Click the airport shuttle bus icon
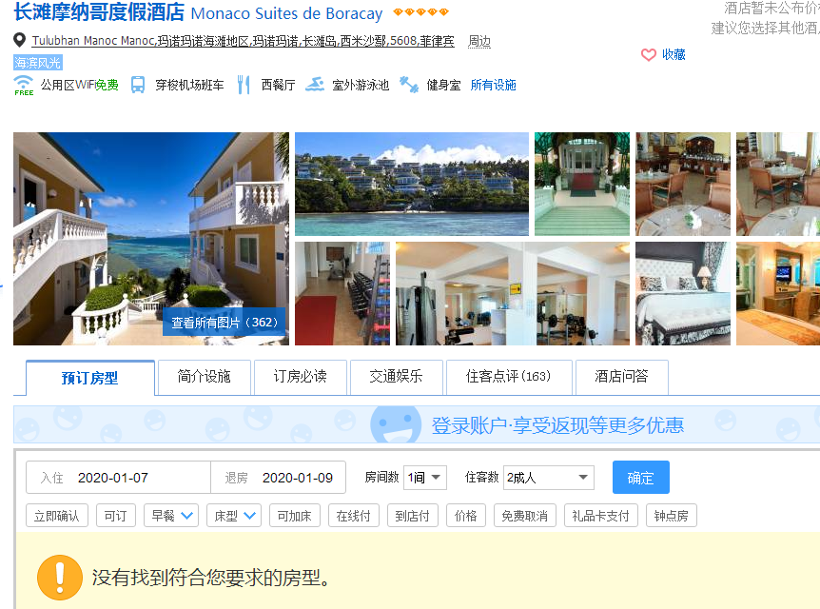820x609 pixels. [138, 85]
